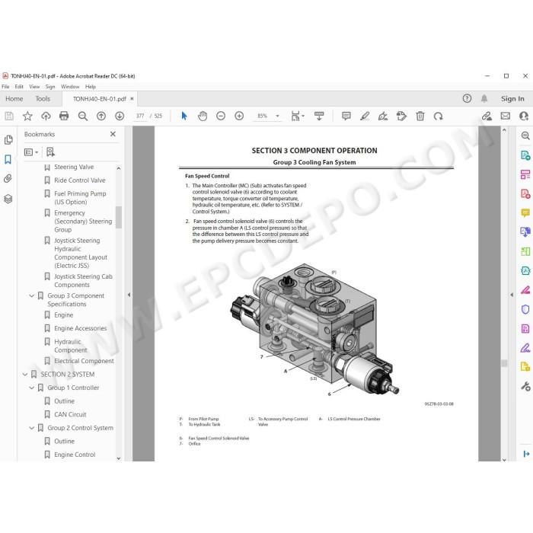Open the Draw/sign pen tool
Screen dimensions: 533x533
(x=383, y=116)
